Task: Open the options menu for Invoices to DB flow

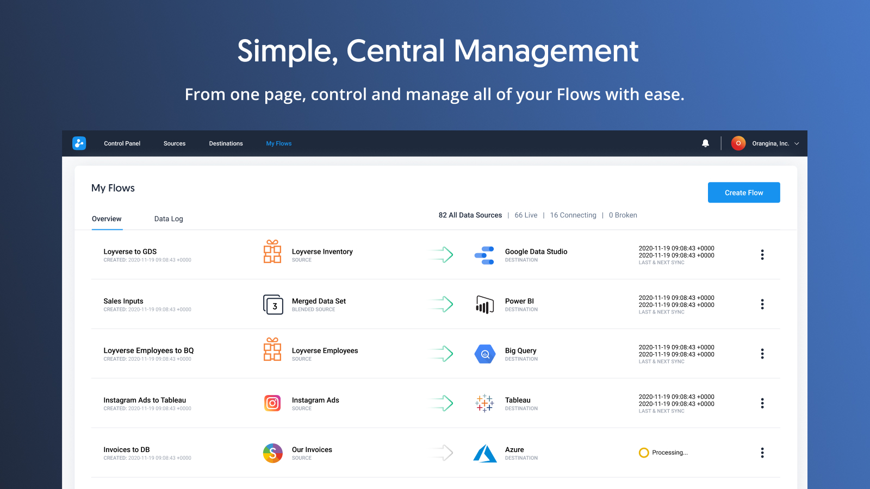Action: pyautogui.click(x=762, y=453)
